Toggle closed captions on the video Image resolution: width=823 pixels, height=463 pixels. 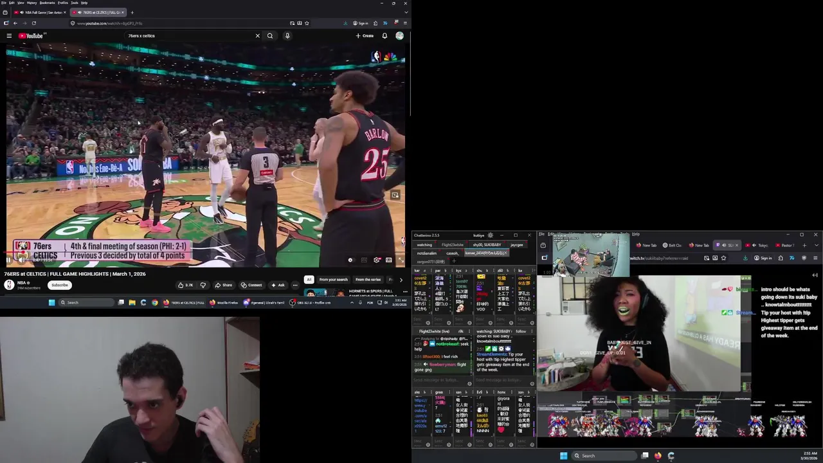coord(364,260)
